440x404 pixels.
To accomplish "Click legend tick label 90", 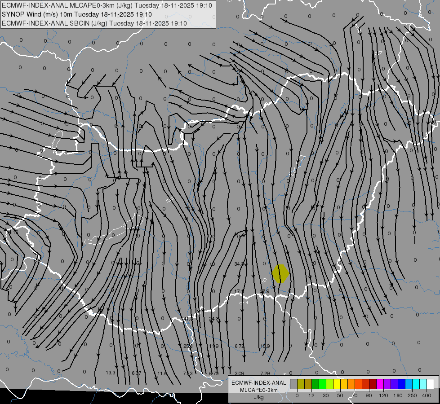I will (x=369, y=395).
